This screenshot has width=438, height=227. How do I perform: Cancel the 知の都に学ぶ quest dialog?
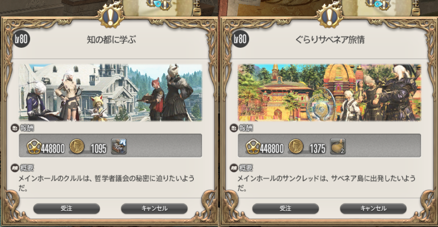pos(154,208)
